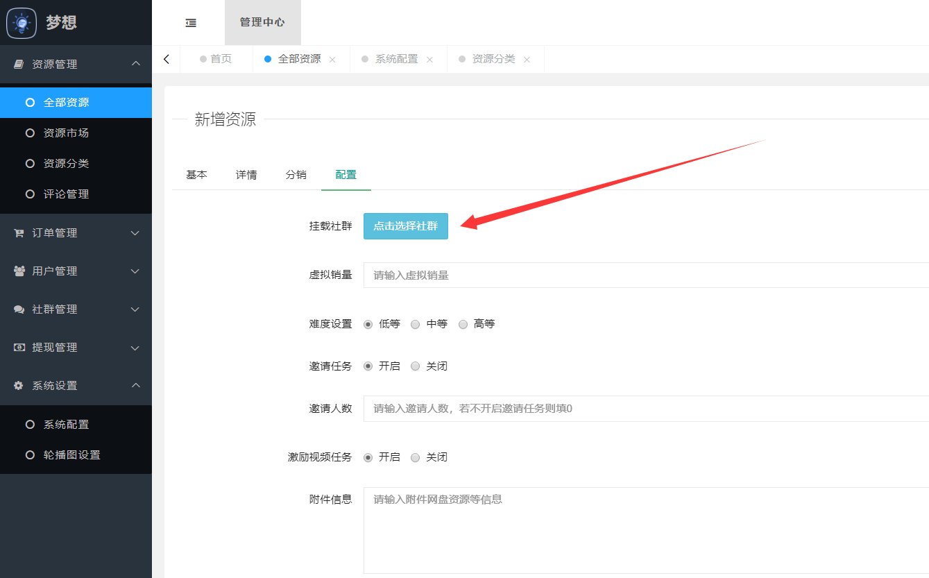This screenshot has width=929, height=578.
Task: Switch to the 详情 tab
Action: click(246, 175)
